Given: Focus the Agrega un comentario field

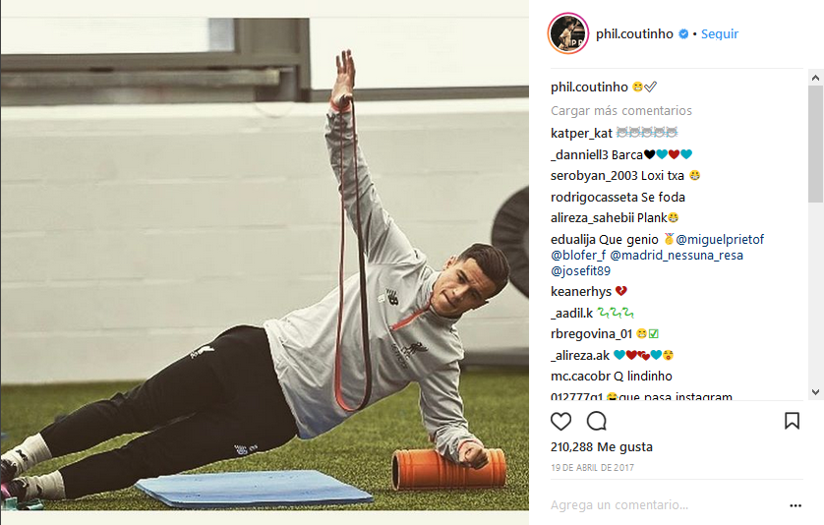Looking at the screenshot, I should click(668, 505).
